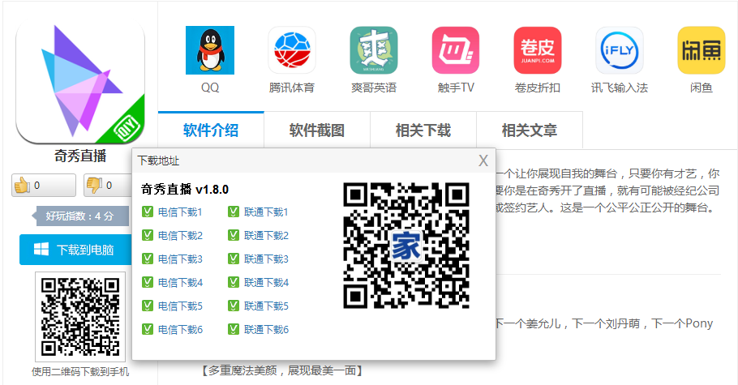Click the 奇秀直播 app logo
Viewport: 738px width, 385px height.
[80, 83]
